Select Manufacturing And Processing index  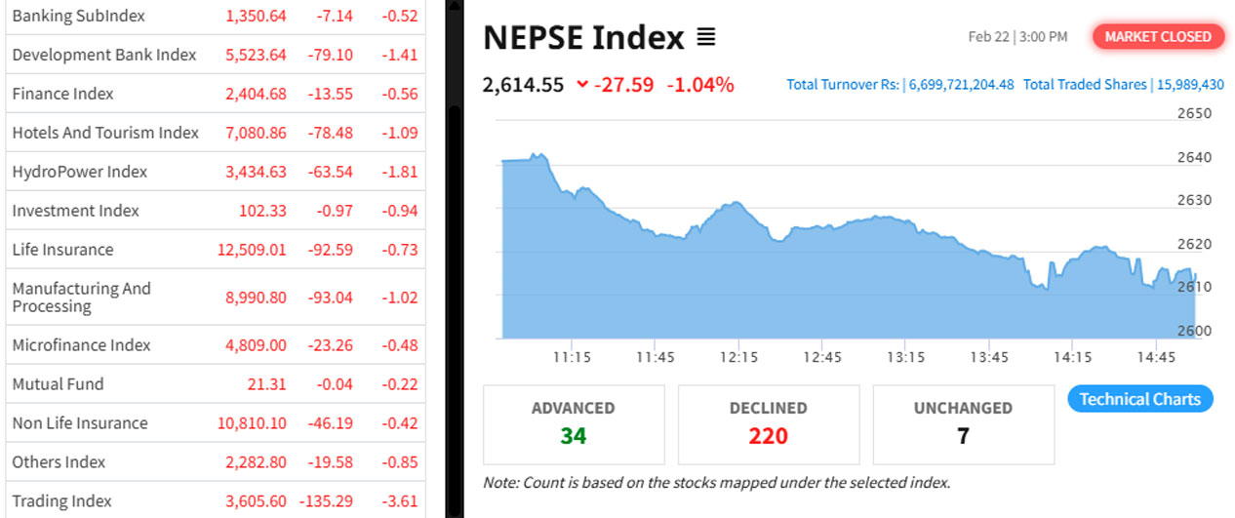[82, 298]
